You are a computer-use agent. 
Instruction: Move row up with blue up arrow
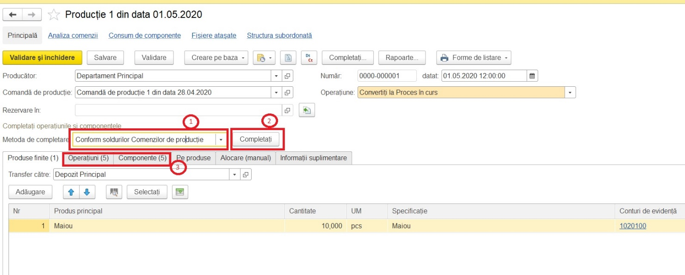[71, 192]
